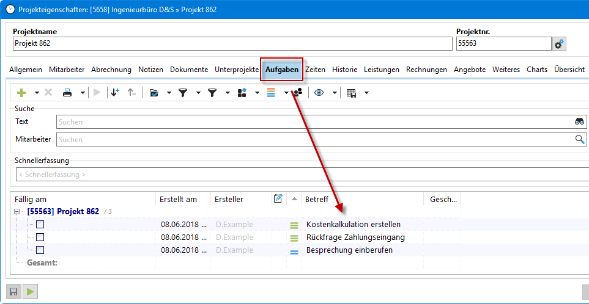The image size is (589, 304).
Task: Click the down-arrow plus toolbar icon
Action: tap(115, 93)
